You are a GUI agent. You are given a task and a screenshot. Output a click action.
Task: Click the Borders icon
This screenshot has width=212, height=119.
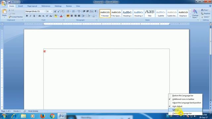pos(93,16)
